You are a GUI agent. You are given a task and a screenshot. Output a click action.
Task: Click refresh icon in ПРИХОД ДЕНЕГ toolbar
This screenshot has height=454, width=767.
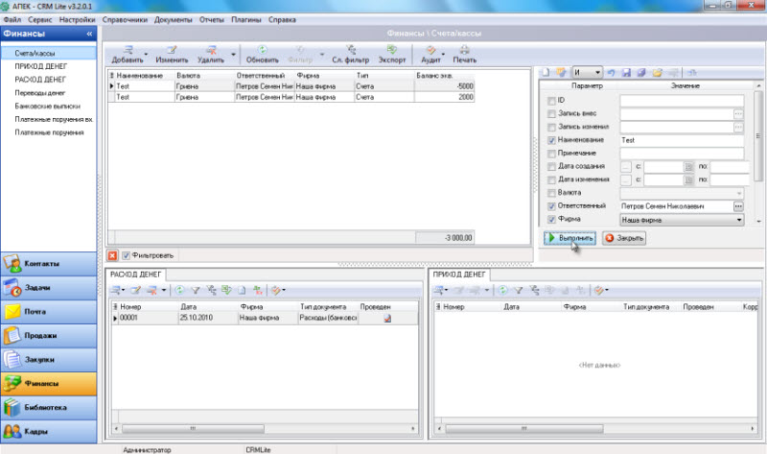click(x=502, y=290)
